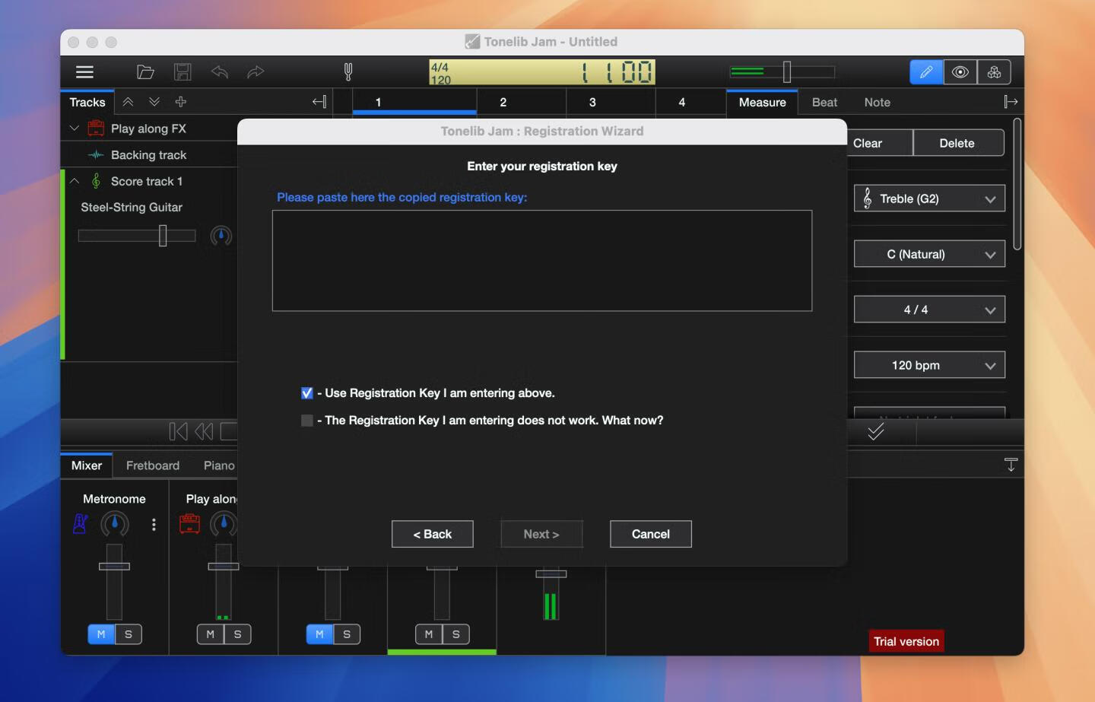Click the redo arrow icon
1095x702 pixels.
(255, 72)
